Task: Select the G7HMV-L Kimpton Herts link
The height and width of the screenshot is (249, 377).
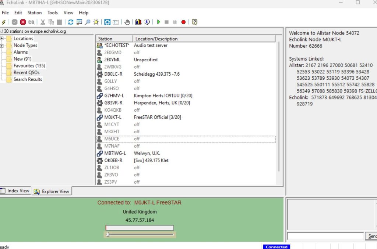Action: pos(186,96)
